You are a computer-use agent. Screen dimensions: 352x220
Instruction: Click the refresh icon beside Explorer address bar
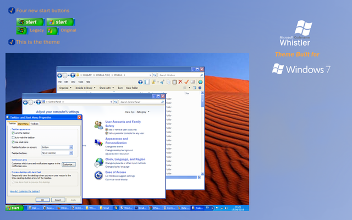(x=155, y=75)
